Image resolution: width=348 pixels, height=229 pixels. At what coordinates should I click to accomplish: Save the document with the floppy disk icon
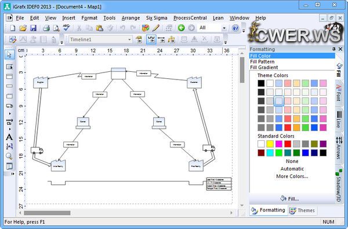33,28
